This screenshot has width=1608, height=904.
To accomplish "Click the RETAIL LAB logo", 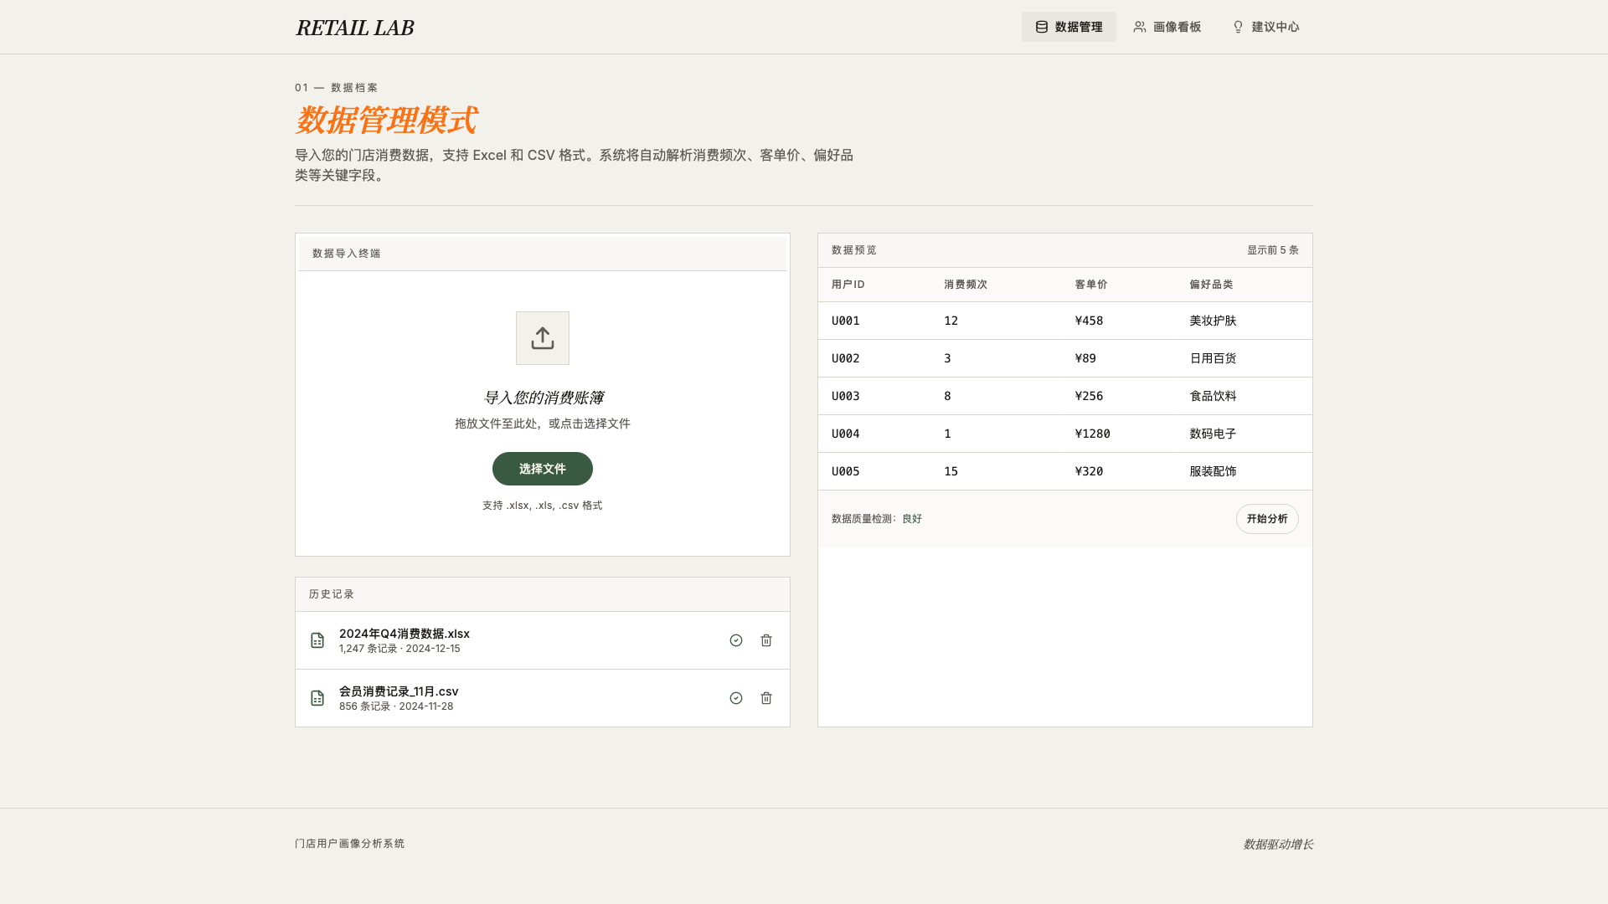I will point(354,27).
